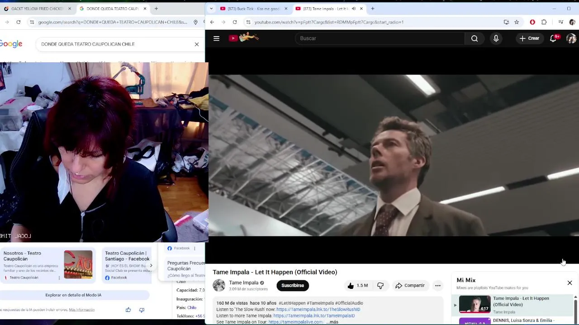Viewport: 579px width, 325px height.
Task: Reload the YouTube page
Action: [x=235, y=22]
